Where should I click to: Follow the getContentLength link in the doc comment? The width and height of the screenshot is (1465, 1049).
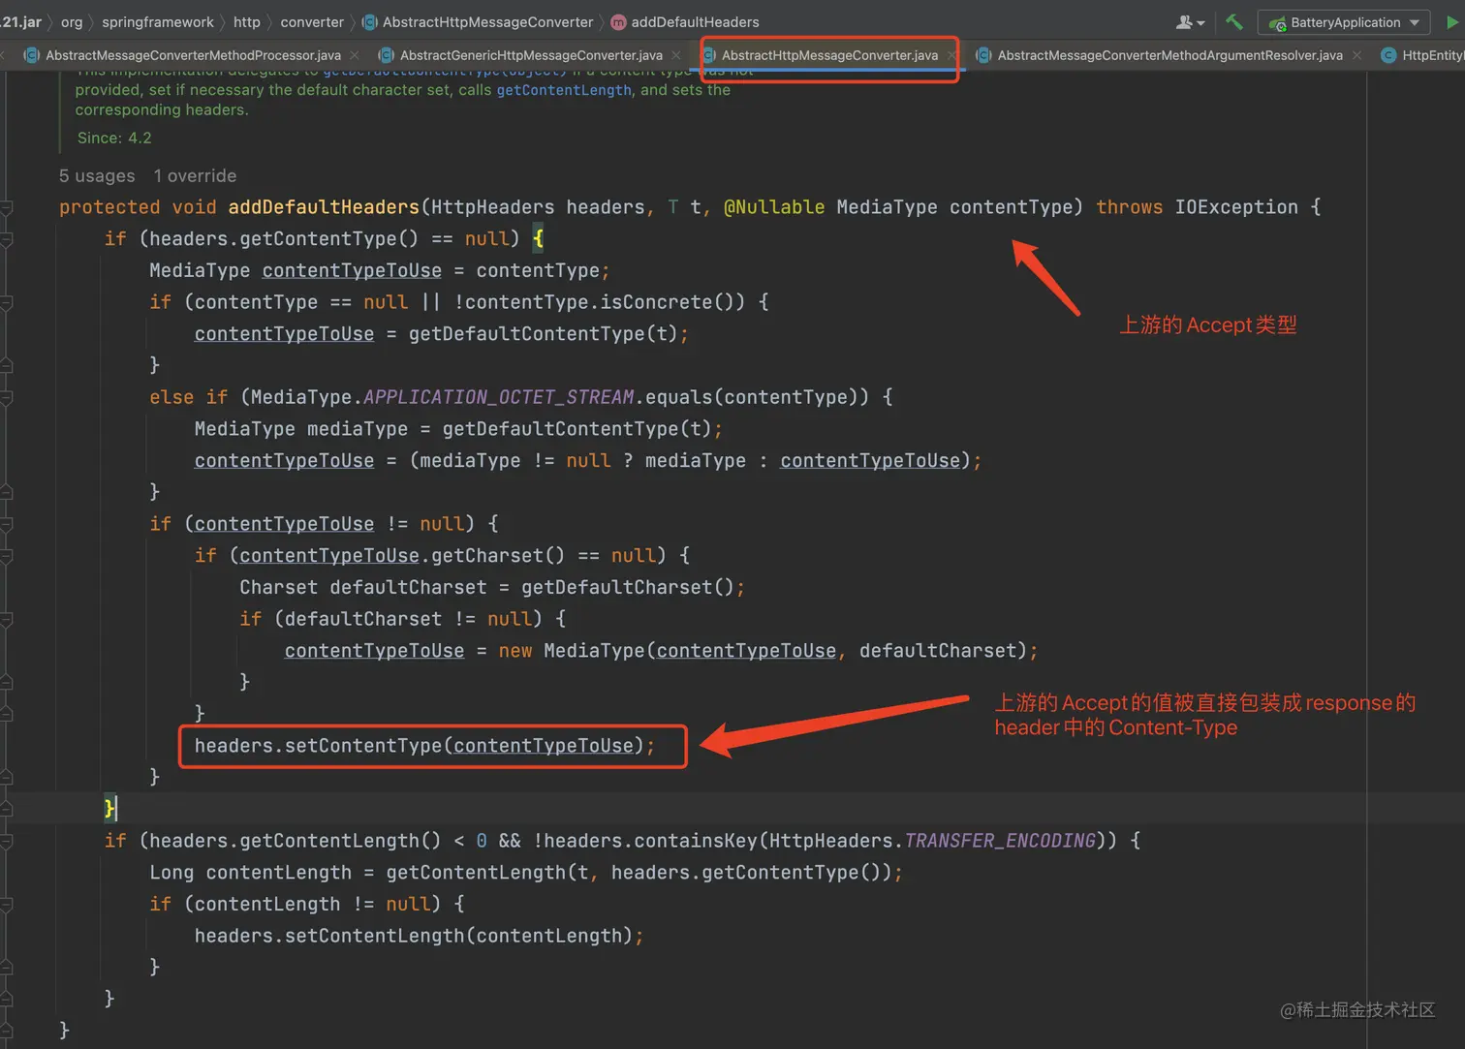(x=564, y=90)
